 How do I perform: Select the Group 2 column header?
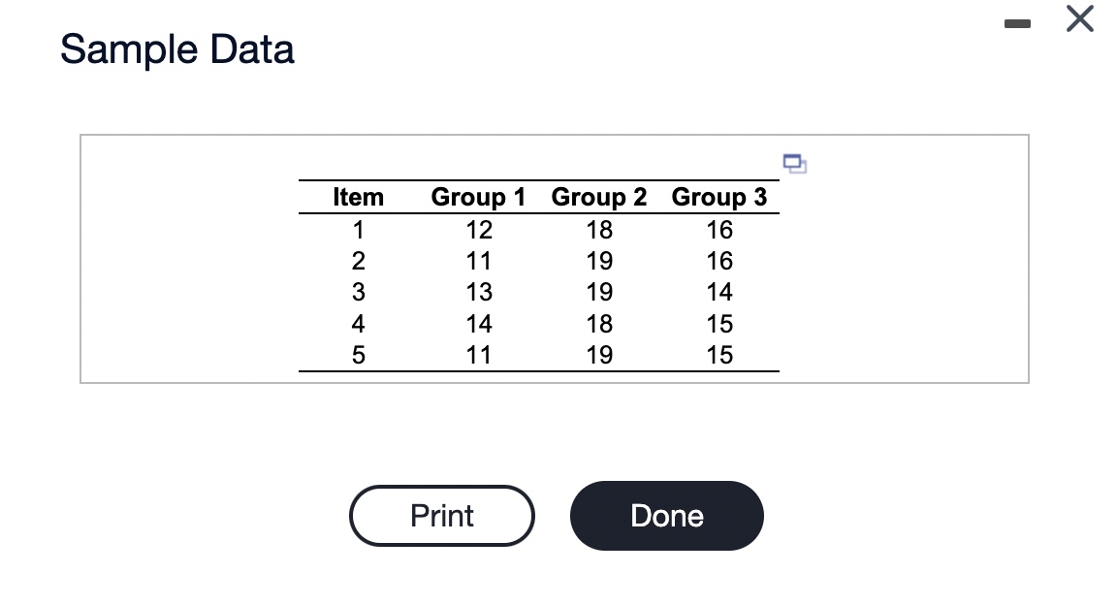[598, 197]
